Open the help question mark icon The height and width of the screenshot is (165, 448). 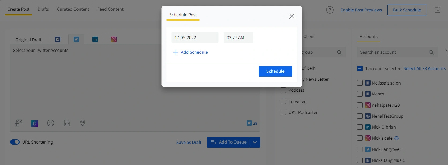(x=330, y=10)
